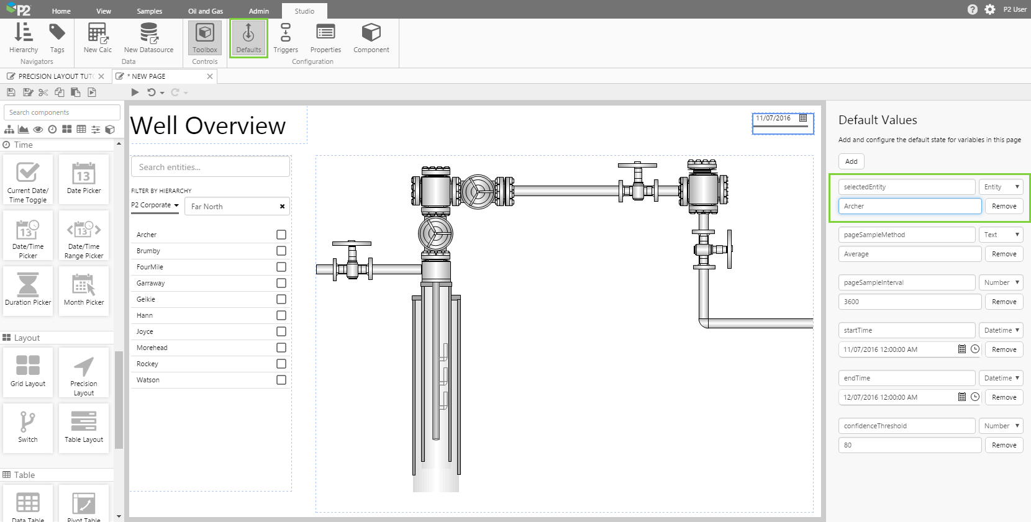Viewport: 1031px width, 522px height.
Task: Select the Precision Layout component
Action: click(x=84, y=372)
